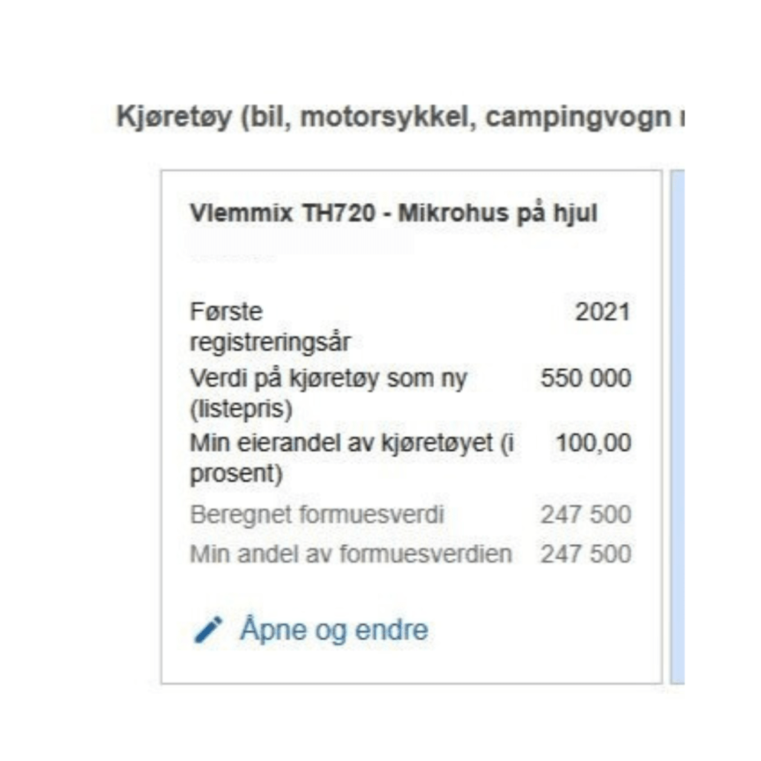The height and width of the screenshot is (761, 761).
Task: Select the list price value 550 000
Action: coord(585,378)
